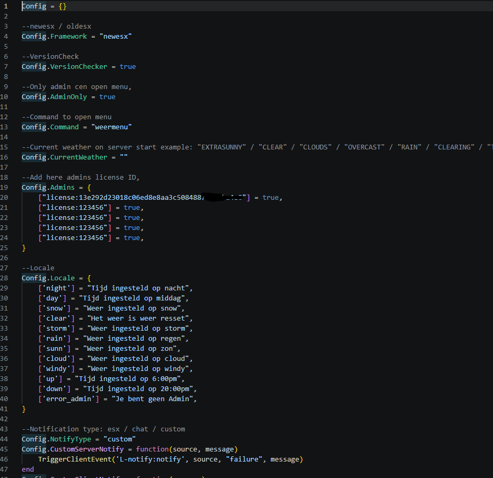Click the empty CurrentWeather string value
Screen dimensions: 493x478
click(x=124, y=157)
